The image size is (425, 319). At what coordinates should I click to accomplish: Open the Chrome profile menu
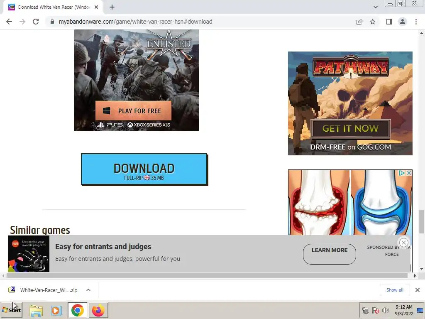pyautogui.click(x=403, y=22)
